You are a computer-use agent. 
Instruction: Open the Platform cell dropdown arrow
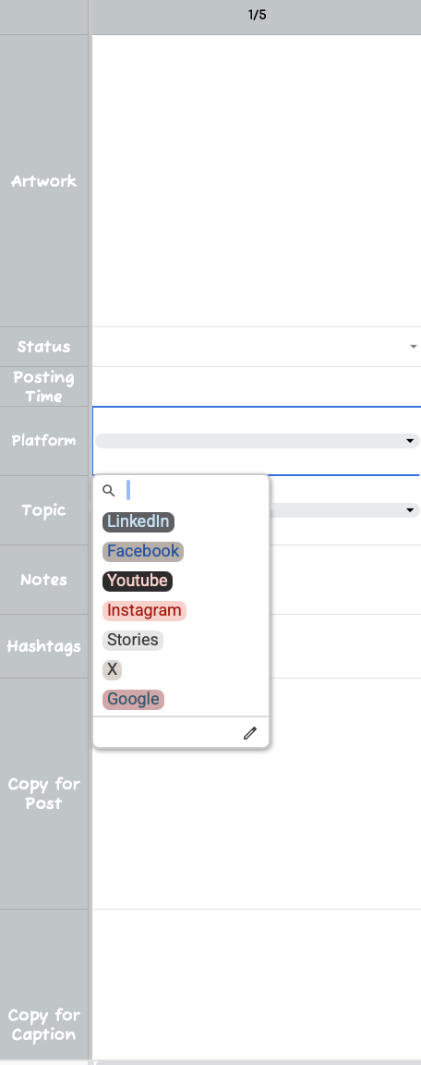(410, 441)
